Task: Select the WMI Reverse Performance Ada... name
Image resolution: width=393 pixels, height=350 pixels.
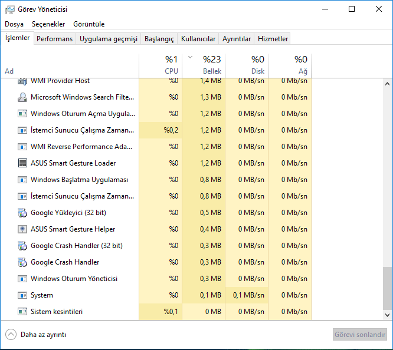Action: (x=81, y=147)
